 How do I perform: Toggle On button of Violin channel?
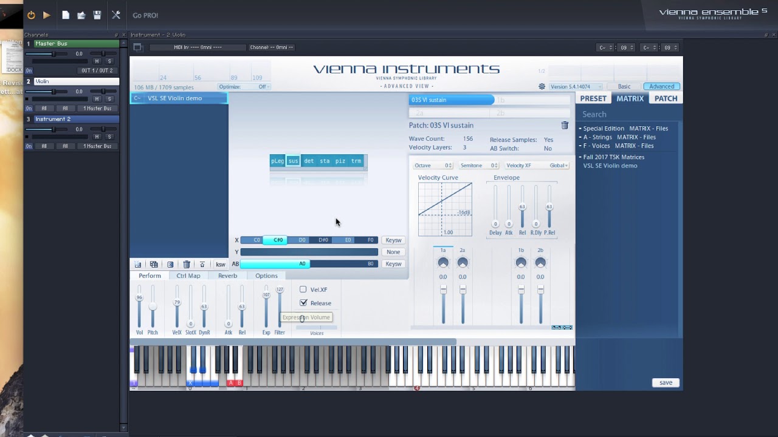29,109
